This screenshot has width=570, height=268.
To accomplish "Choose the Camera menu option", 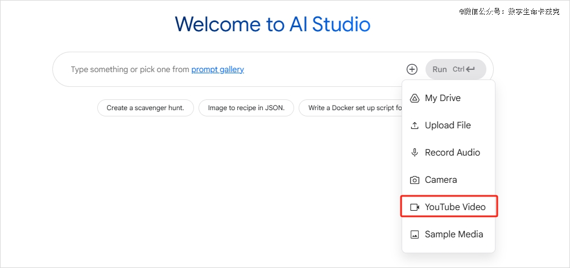I will (x=448, y=180).
